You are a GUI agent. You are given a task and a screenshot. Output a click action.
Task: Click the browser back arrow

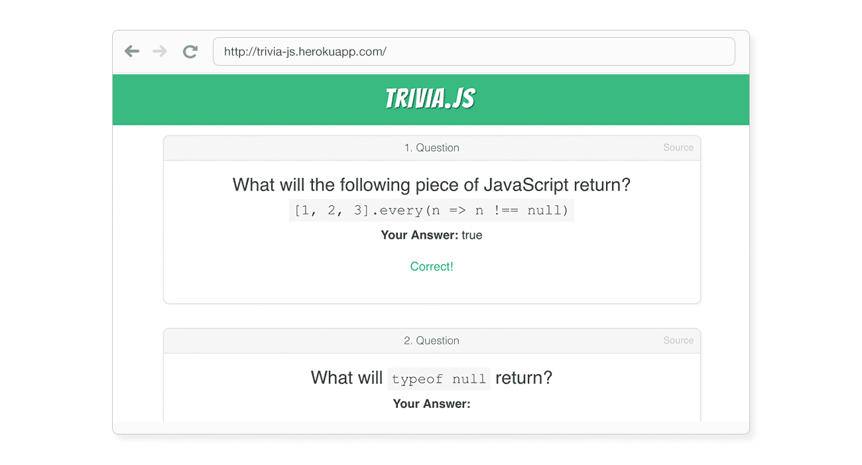(132, 51)
